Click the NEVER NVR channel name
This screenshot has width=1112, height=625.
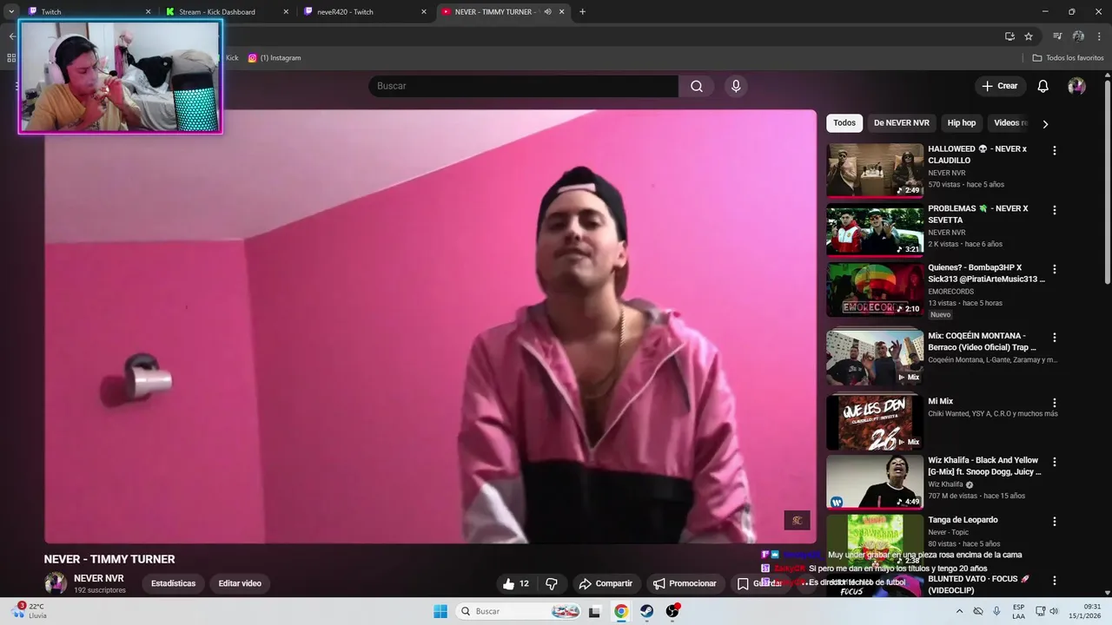pos(98,578)
